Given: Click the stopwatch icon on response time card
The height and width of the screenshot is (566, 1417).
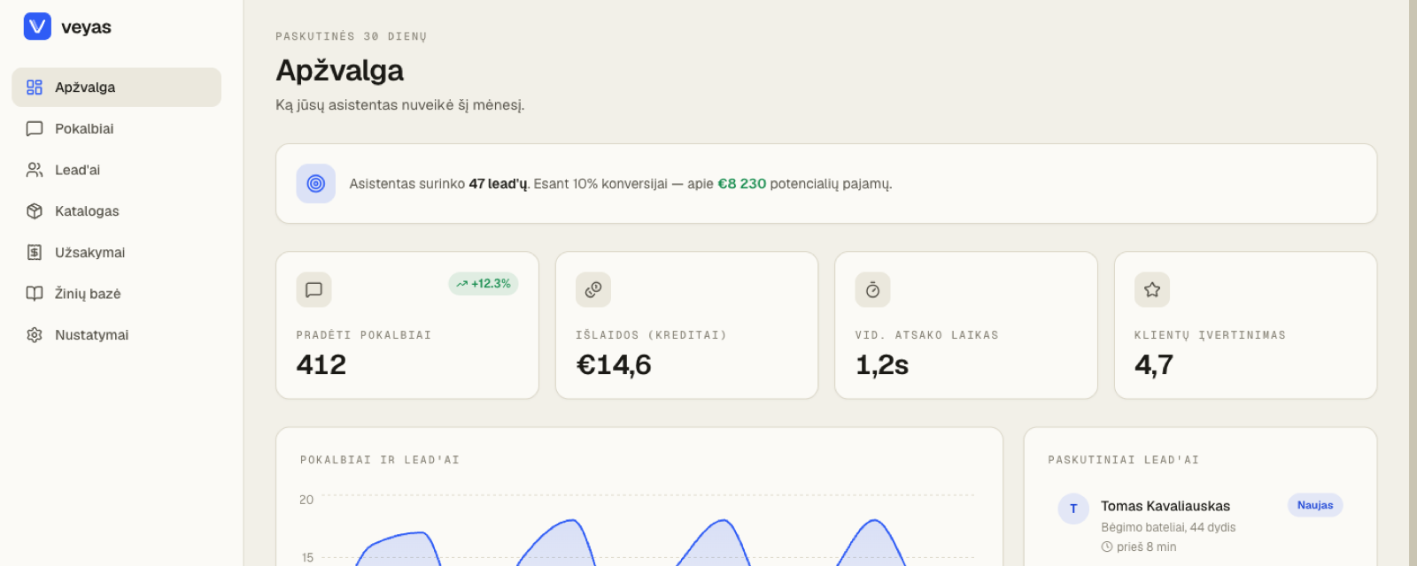Looking at the screenshot, I should click(x=872, y=289).
